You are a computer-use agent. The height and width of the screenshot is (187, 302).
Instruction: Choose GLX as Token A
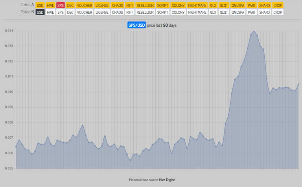click(x=213, y=5)
